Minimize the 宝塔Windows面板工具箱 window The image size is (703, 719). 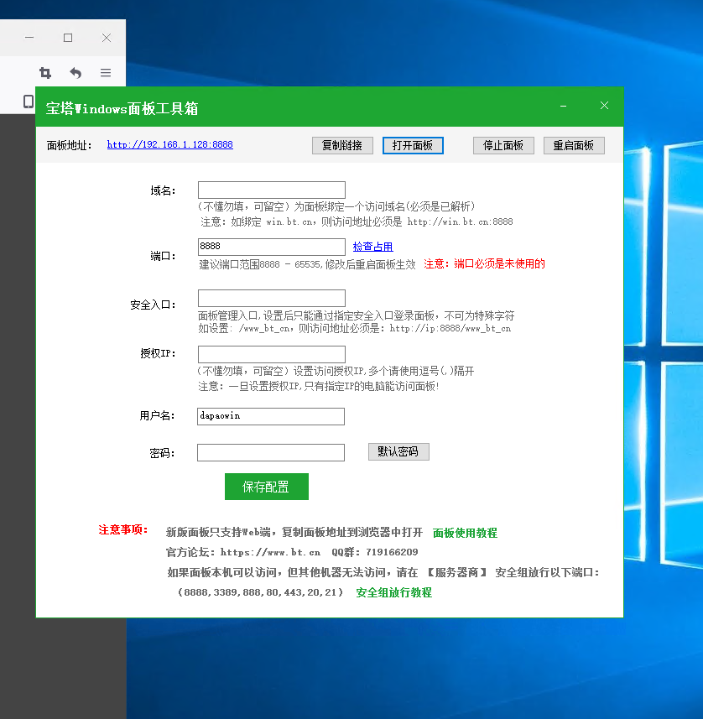(x=563, y=106)
